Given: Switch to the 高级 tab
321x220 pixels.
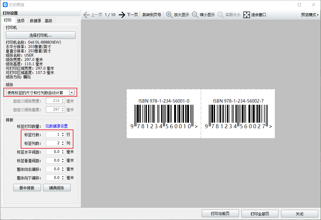Looking at the screenshot, I should (49, 21).
